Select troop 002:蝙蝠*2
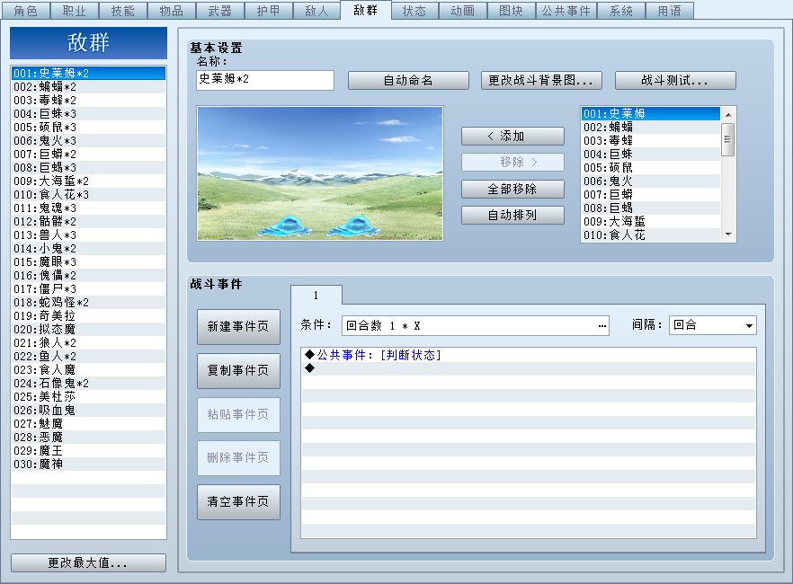This screenshot has width=793, height=584. (88, 87)
